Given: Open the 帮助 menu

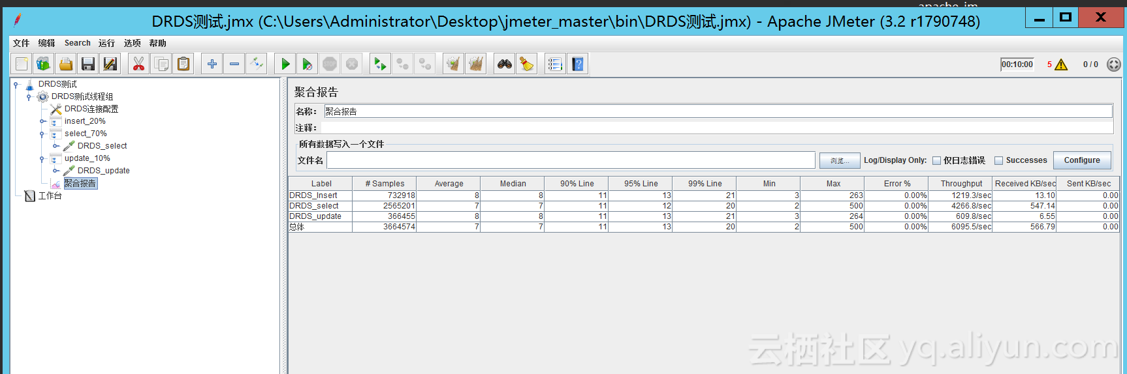Looking at the screenshot, I should tap(157, 43).
